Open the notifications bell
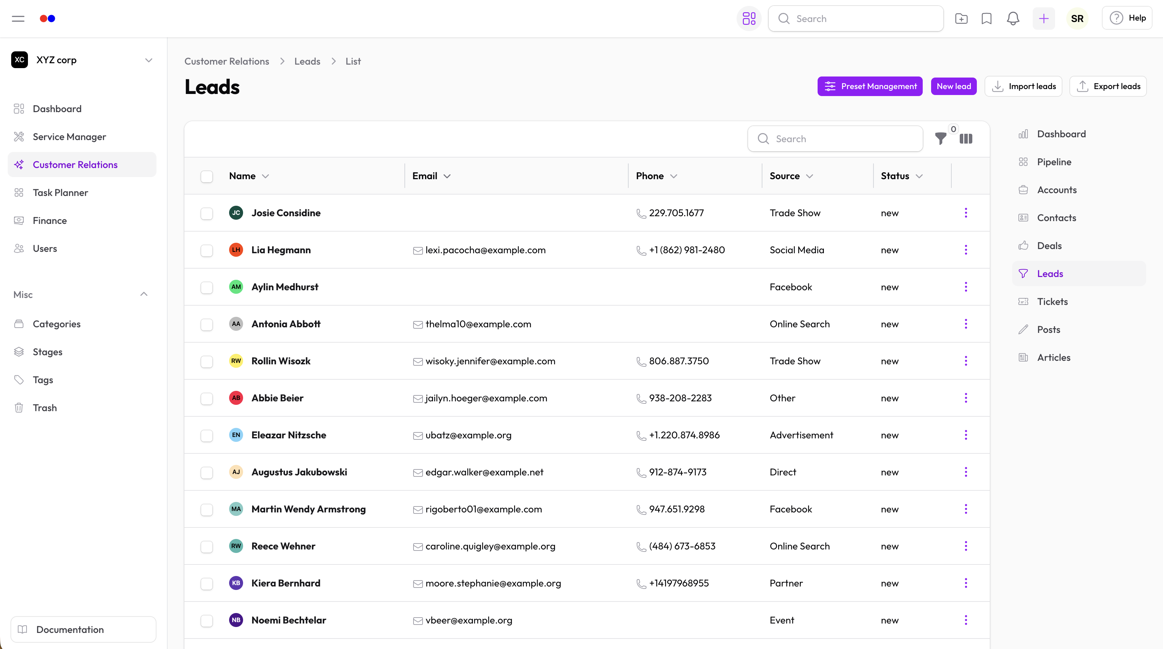The width and height of the screenshot is (1163, 649). (1013, 19)
